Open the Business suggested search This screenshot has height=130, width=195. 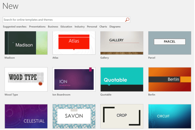[53, 27]
